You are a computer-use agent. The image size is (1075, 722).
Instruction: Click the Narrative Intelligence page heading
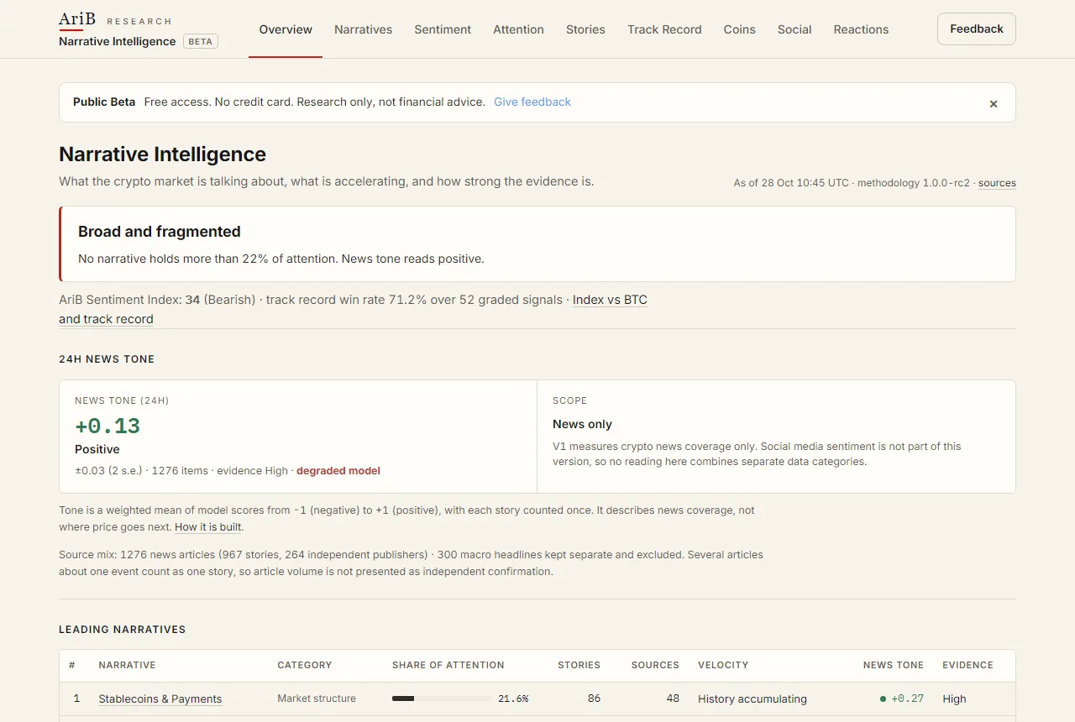coord(162,154)
